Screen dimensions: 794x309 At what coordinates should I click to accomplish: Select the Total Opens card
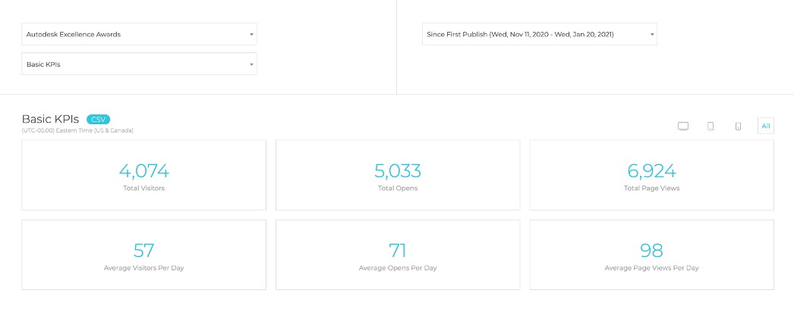(398, 175)
